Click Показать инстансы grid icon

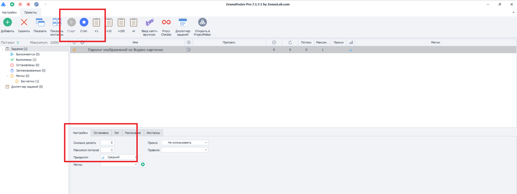(x=57, y=22)
